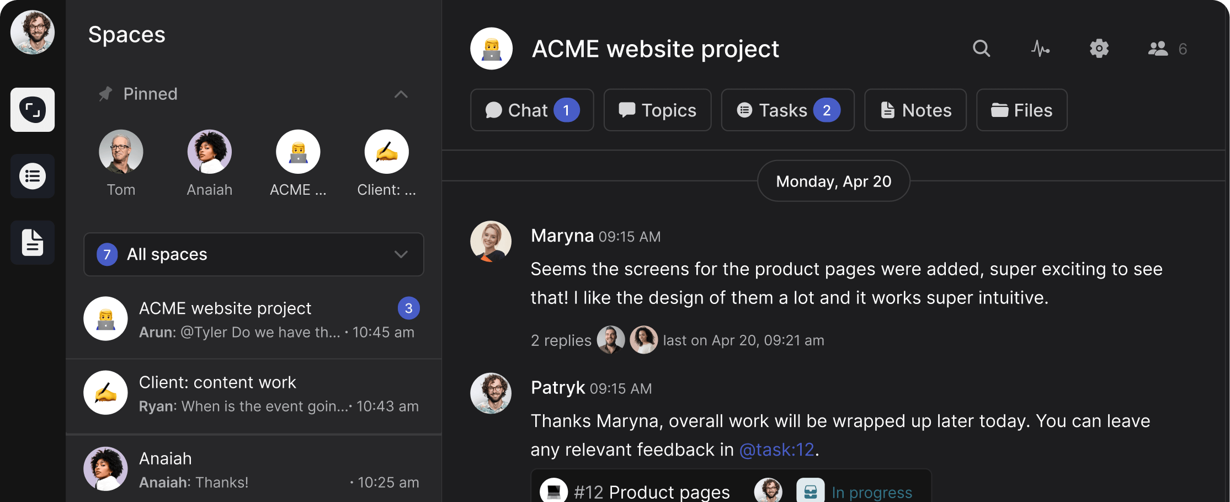Click the activity feed icon in the header

1041,49
